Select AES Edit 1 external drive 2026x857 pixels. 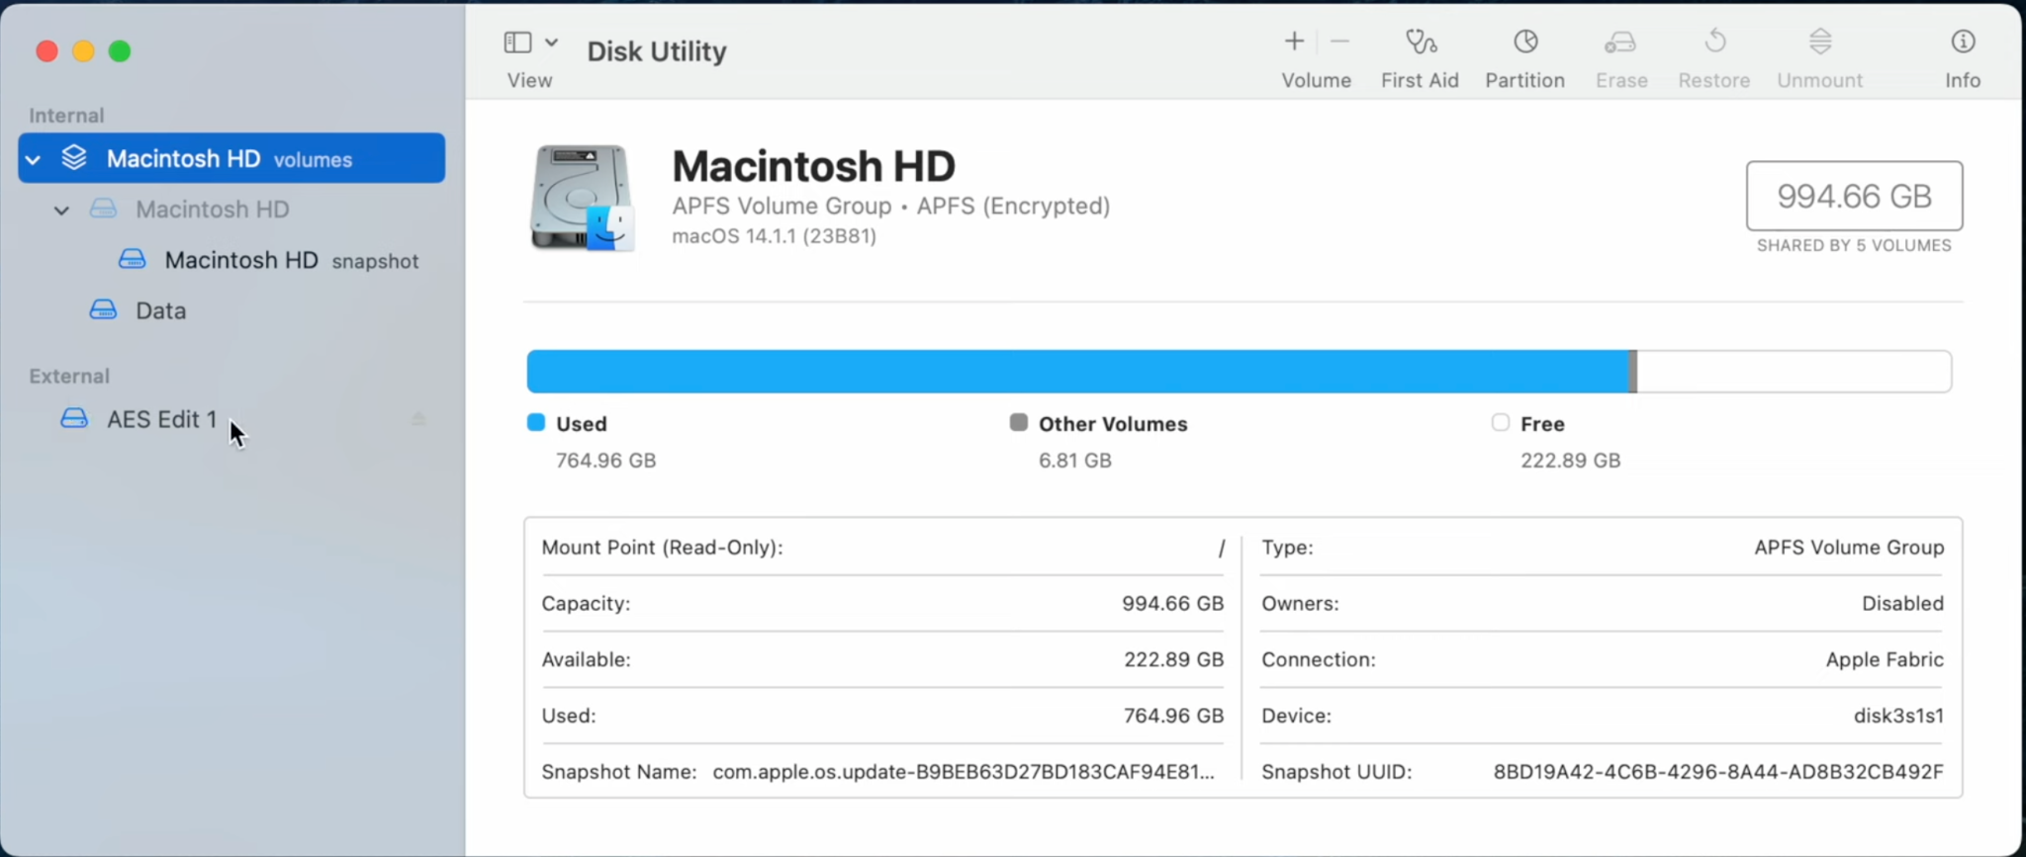click(x=231, y=419)
